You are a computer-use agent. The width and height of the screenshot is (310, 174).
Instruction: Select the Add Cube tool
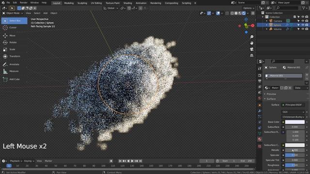pos(14,79)
